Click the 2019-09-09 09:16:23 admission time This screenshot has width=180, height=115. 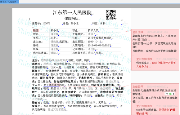coord(99,45)
